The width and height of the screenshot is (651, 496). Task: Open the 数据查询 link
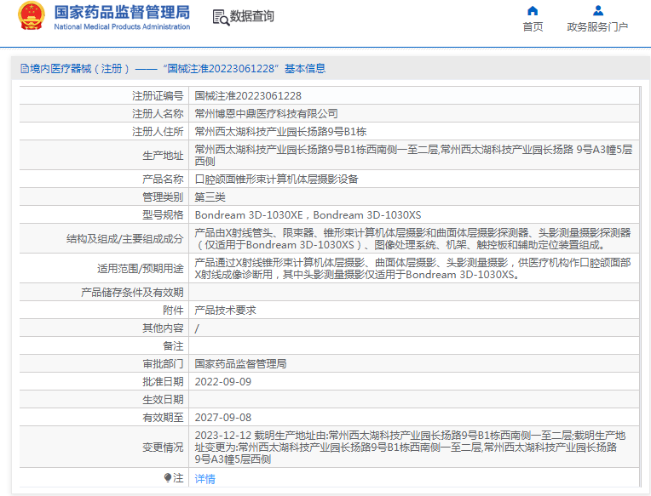click(251, 16)
